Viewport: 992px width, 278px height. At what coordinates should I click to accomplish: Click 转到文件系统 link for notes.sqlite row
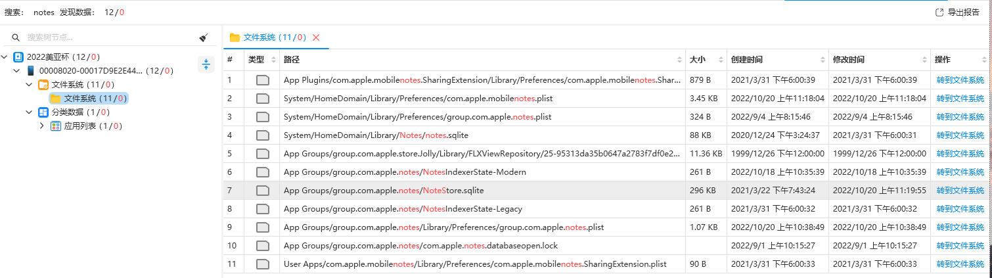click(960, 135)
